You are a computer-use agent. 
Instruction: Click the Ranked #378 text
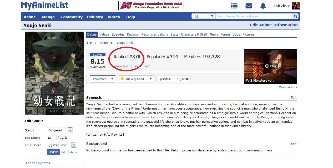click(x=127, y=57)
